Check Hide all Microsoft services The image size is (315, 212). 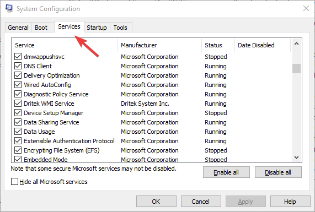coord(14,182)
